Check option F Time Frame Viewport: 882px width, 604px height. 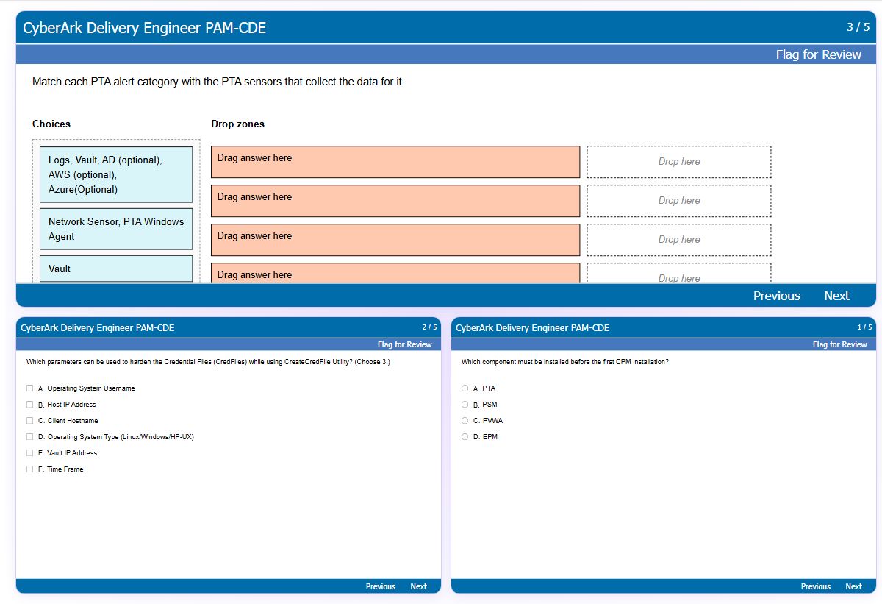click(x=29, y=469)
